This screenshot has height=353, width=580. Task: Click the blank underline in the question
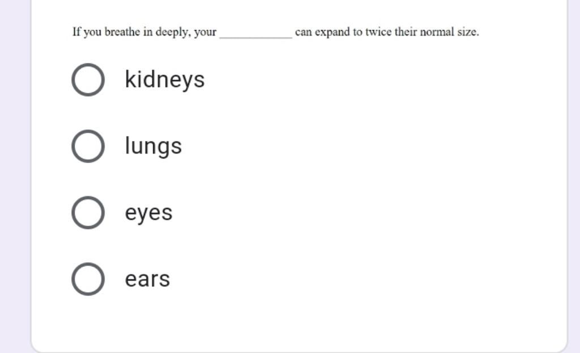click(x=255, y=36)
